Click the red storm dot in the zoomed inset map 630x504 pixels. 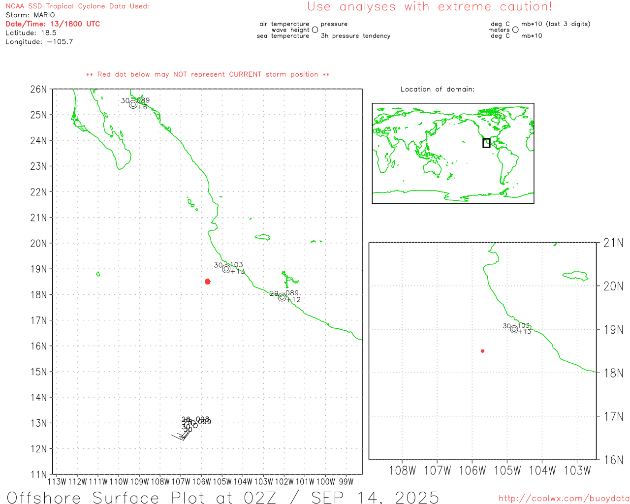point(483,351)
